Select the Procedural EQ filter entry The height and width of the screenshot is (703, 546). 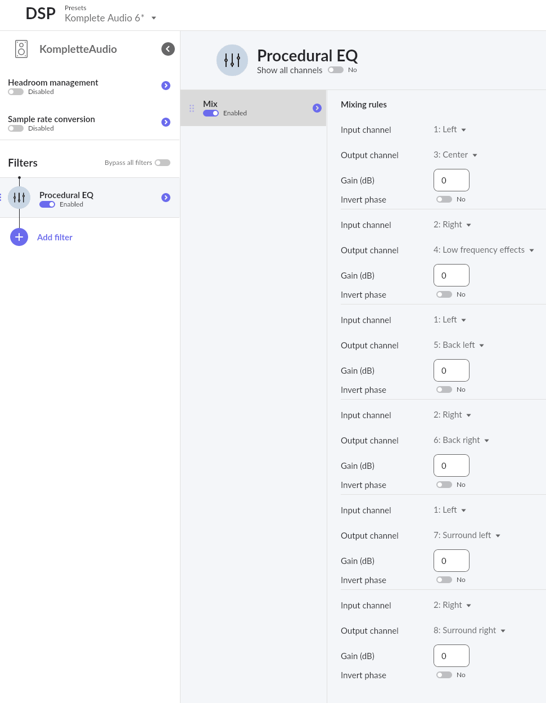[90, 198]
